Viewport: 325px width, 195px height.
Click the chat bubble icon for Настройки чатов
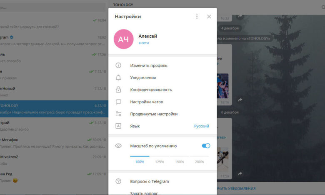tap(118, 102)
